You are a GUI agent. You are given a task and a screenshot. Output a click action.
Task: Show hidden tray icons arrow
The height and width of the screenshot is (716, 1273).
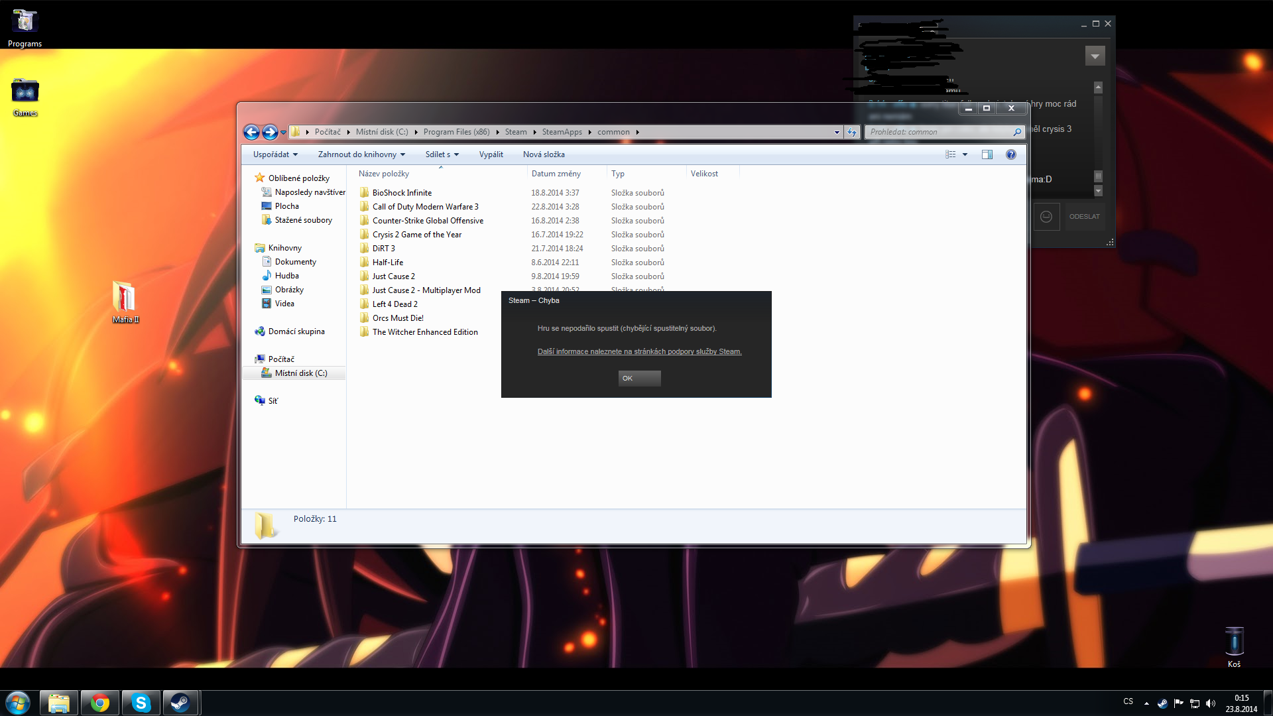[x=1146, y=703]
